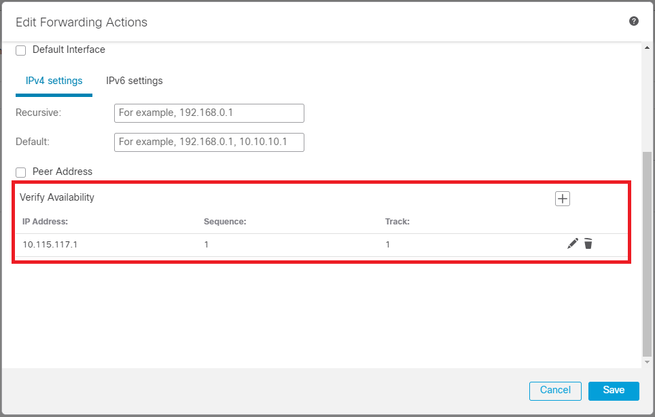Add a new Verify Availability entry

(563, 198)
